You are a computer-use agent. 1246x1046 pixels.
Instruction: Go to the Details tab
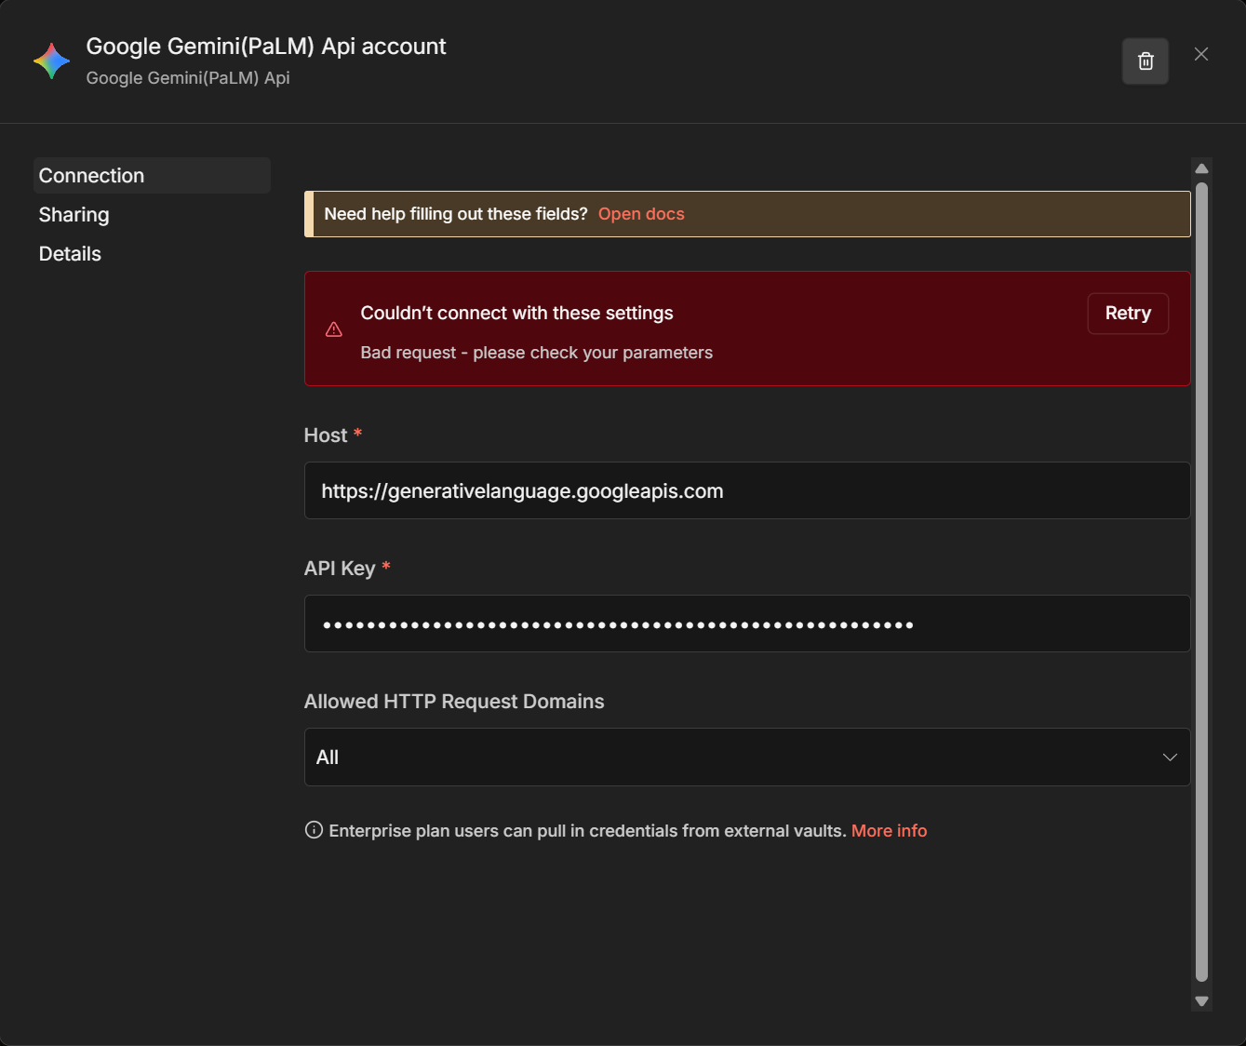click(x=70, y=254)
